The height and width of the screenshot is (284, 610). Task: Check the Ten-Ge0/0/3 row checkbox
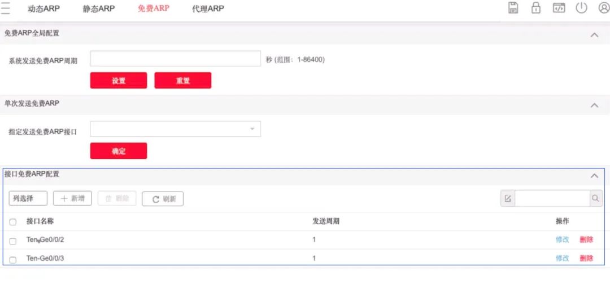(13, 259)
